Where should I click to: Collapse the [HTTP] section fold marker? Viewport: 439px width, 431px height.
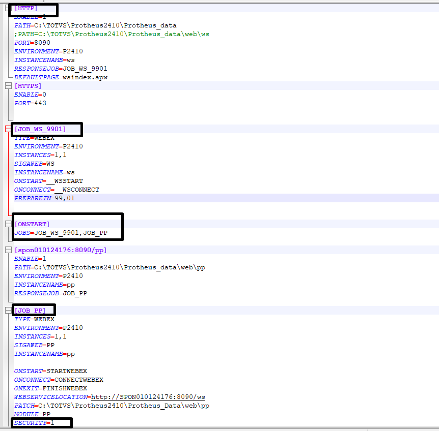[8, 8]
